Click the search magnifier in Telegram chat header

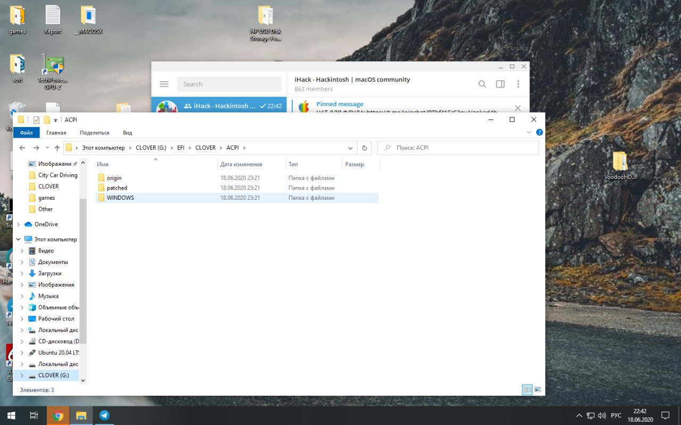(482, 84)
